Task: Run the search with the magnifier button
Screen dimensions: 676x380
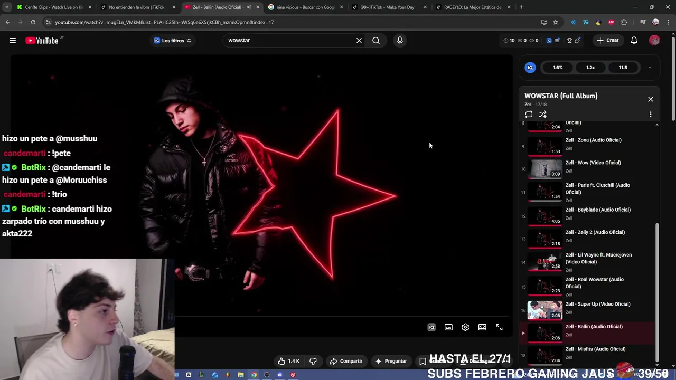Action: 376,41
